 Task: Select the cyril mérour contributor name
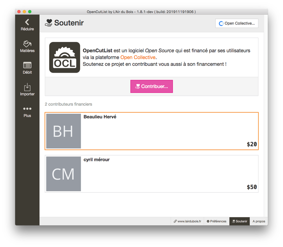click(96, 160)
